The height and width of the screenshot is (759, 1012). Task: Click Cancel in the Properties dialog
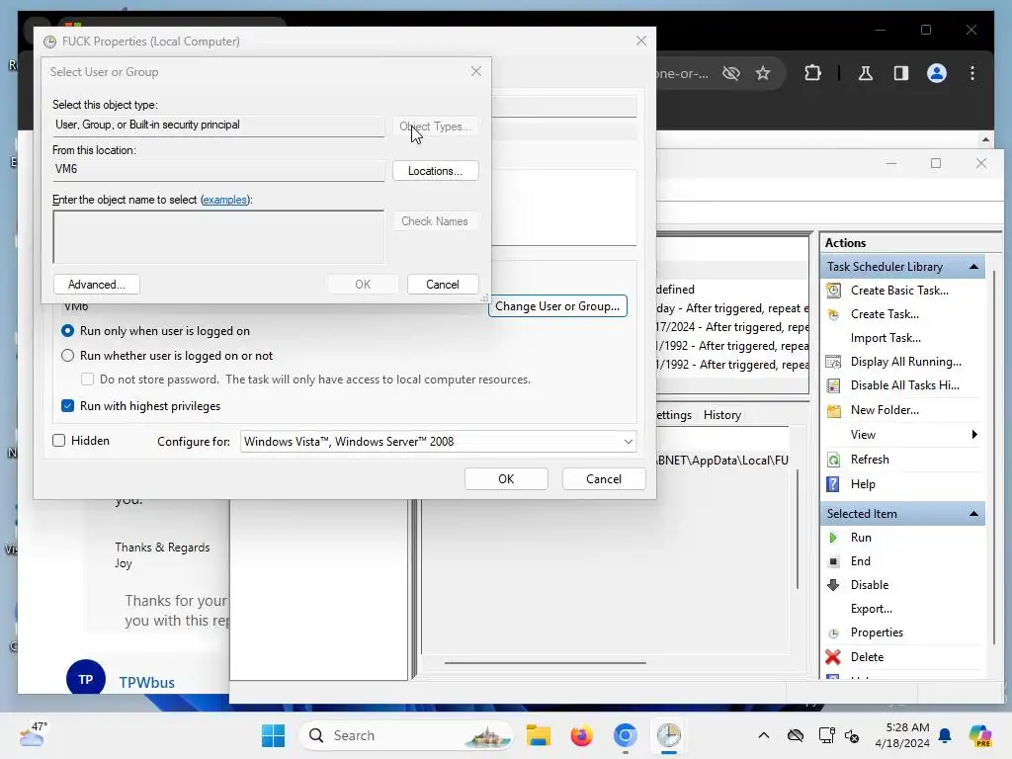(x=604, y=479)
